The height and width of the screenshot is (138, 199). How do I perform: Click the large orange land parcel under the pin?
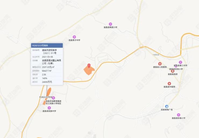89,70
